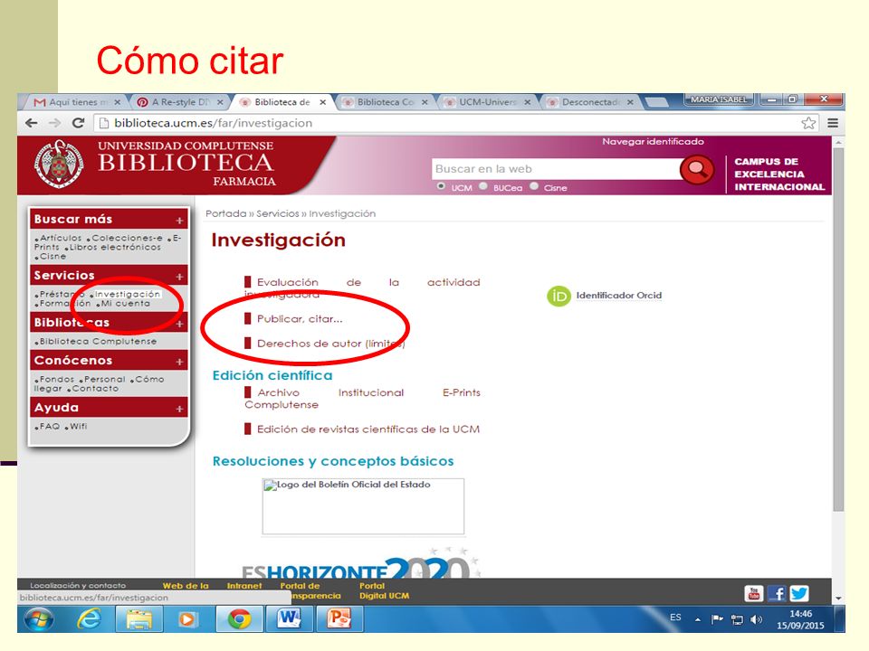The height and width of the screenshot is (651, 869).
Task: Select the BUCea search radio button
Action: click(483, 186)
